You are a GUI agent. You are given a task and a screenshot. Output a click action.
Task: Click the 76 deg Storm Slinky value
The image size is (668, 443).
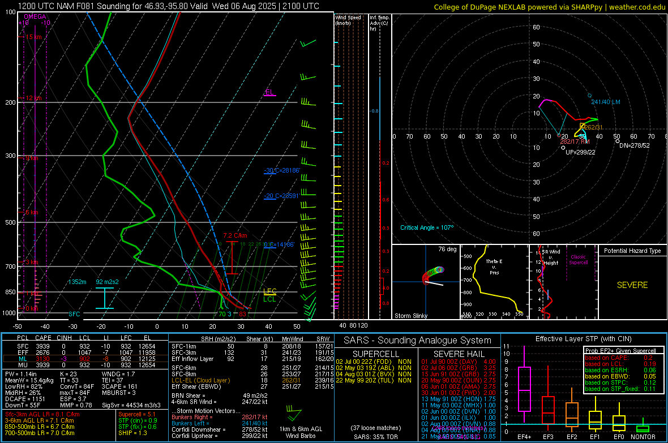point(447,249)
